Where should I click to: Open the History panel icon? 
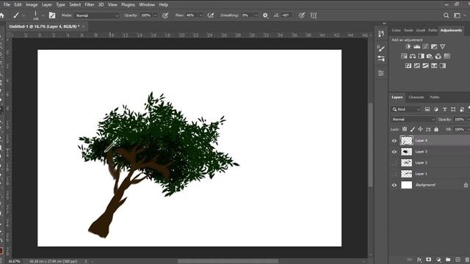[381, 34]
